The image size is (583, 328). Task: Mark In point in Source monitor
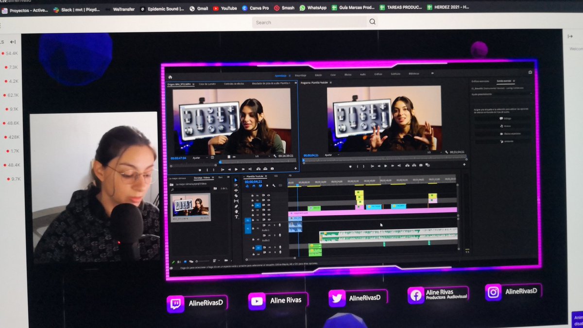pos(207,170)
